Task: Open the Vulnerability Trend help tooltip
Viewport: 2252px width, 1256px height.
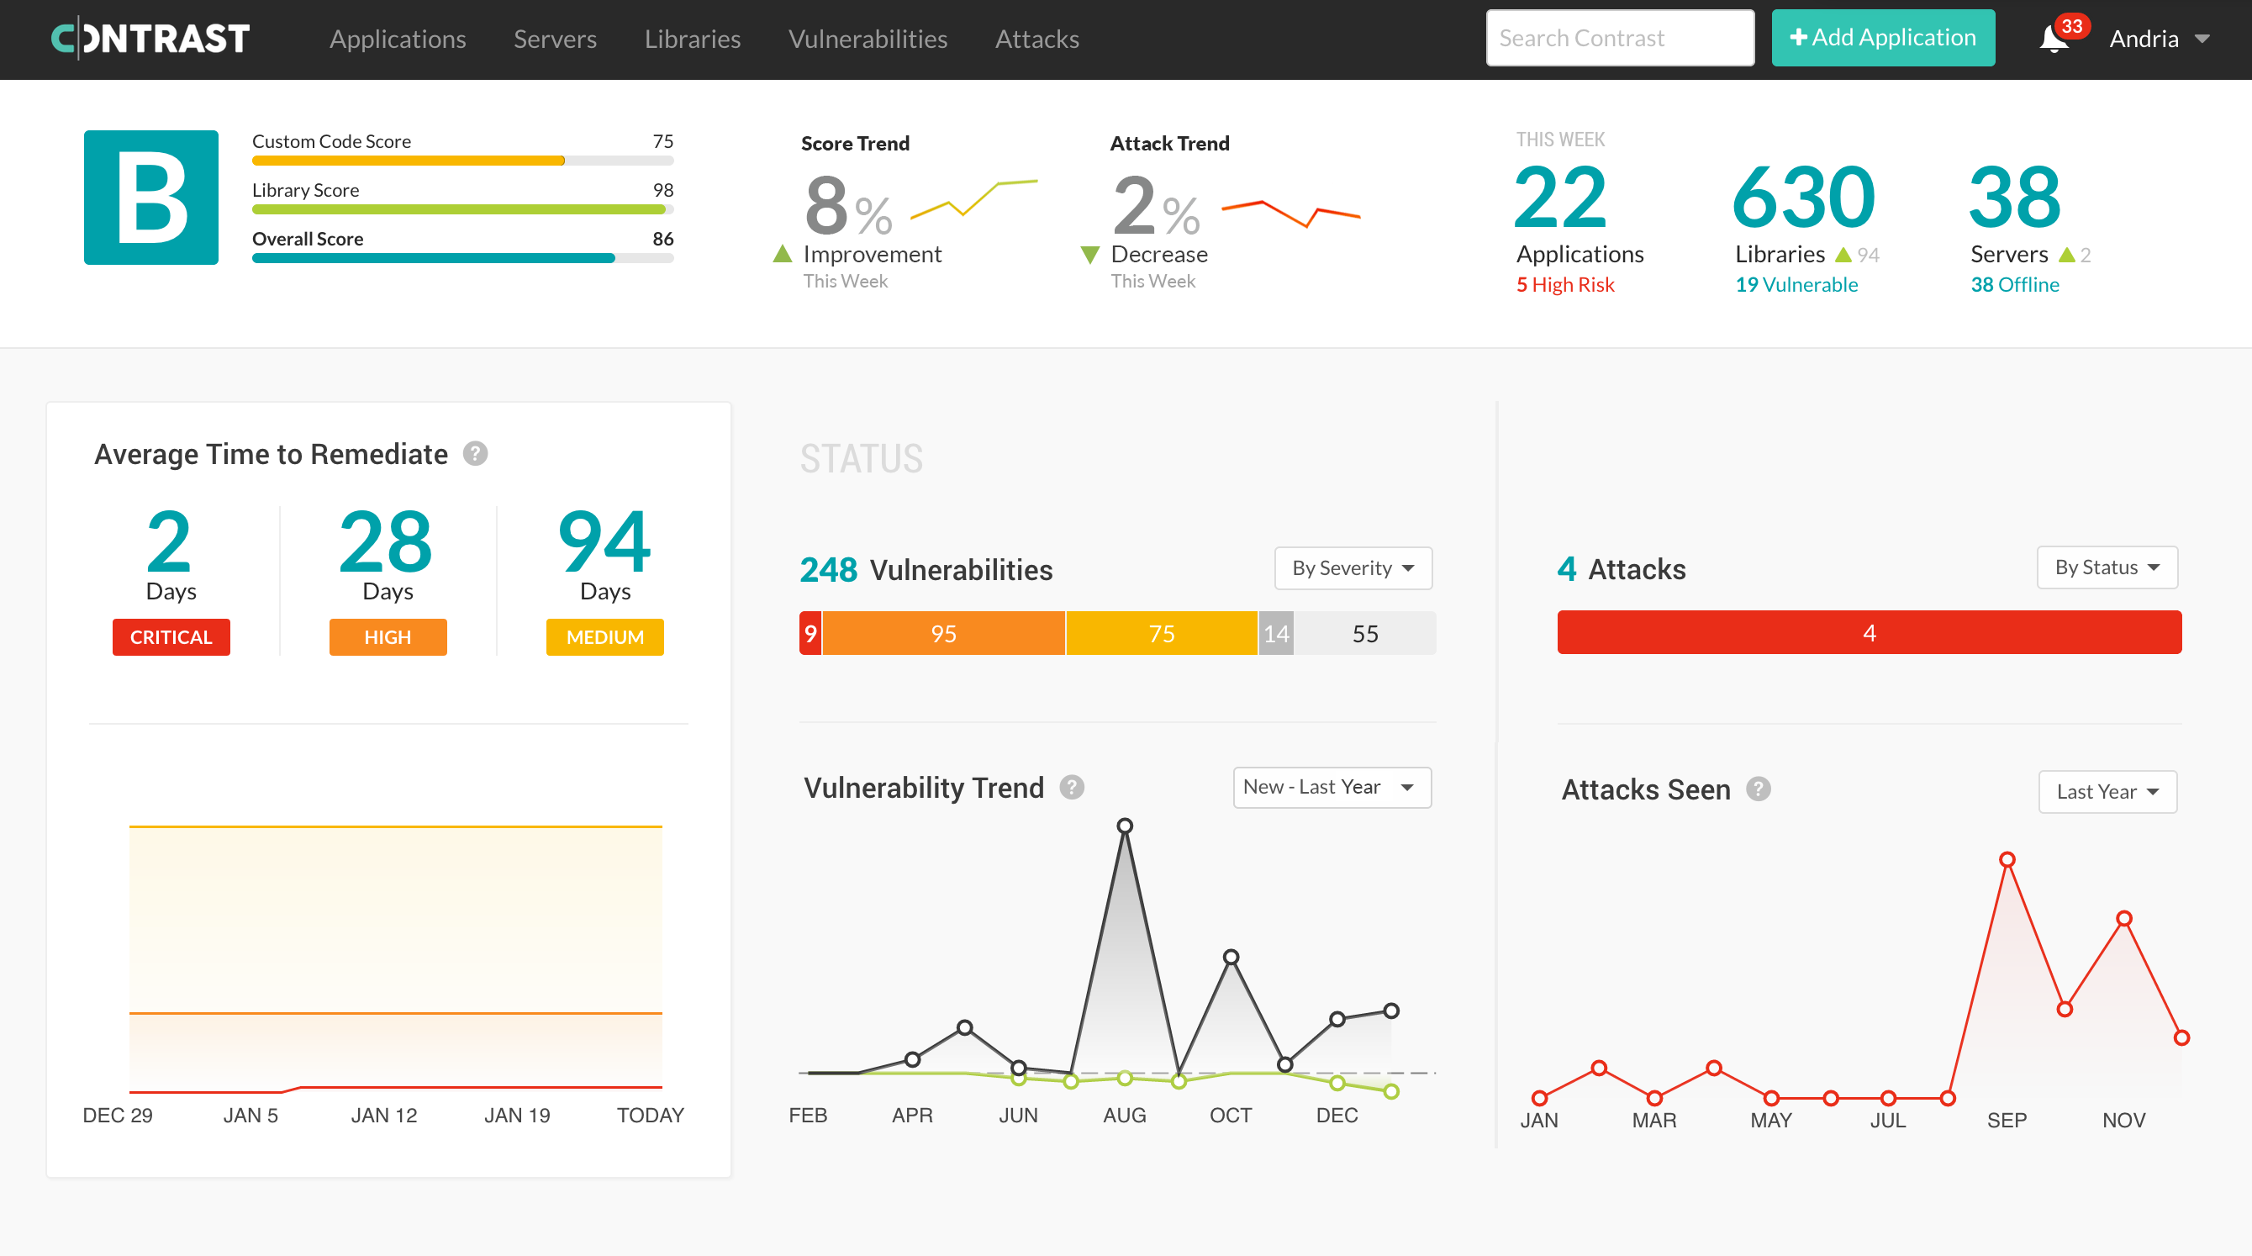Action: (1072, 787)
